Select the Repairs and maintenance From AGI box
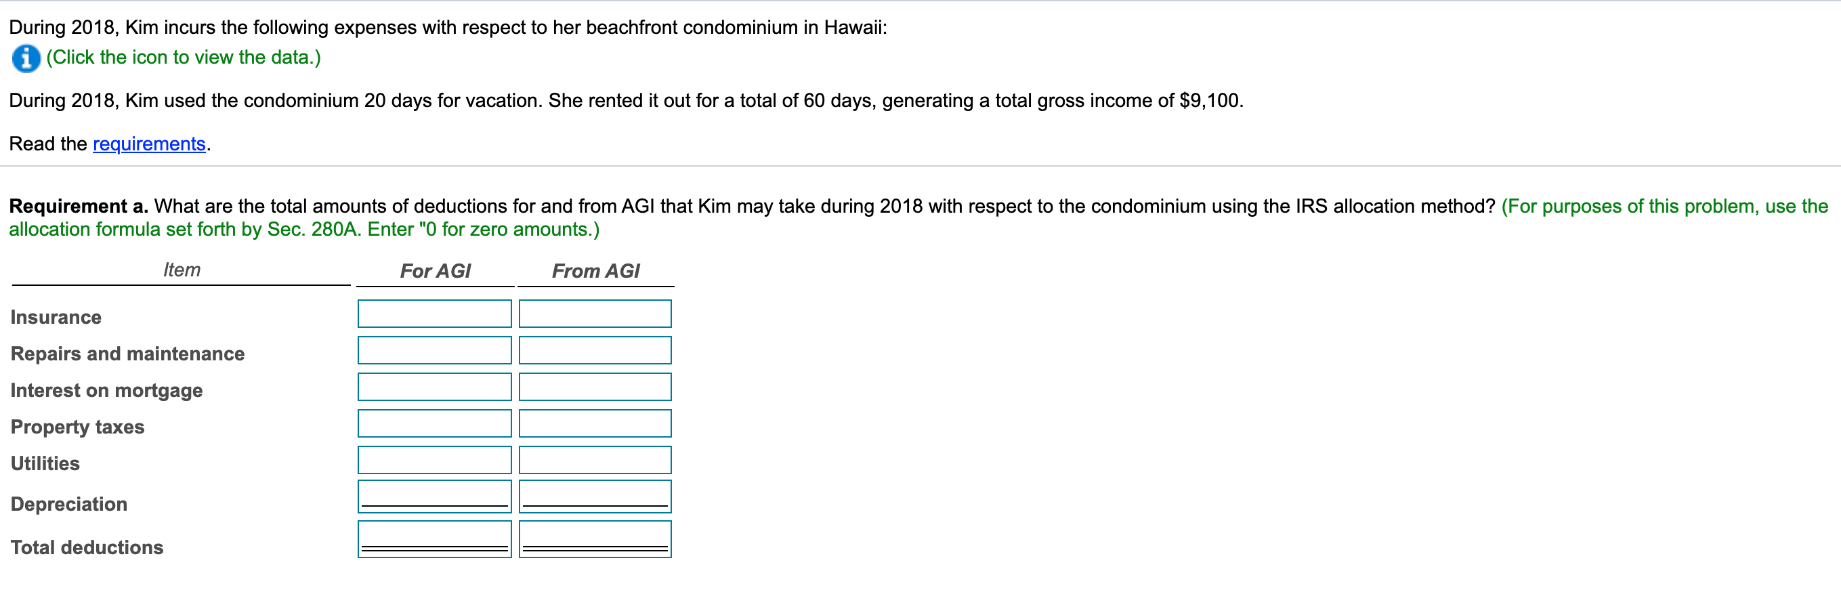This screenshot has height=611, width=1841. (x=595, y=350)
